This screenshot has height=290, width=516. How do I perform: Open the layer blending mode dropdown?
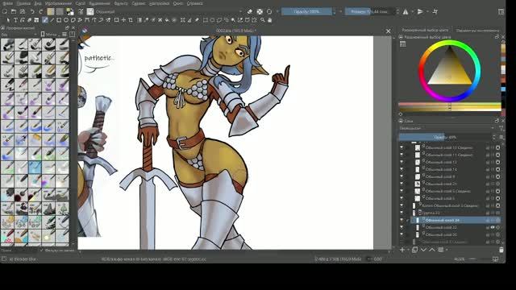click(x=447, y=128)
